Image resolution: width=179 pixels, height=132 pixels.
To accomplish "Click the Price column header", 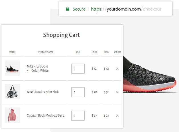I will pos(94,52).
